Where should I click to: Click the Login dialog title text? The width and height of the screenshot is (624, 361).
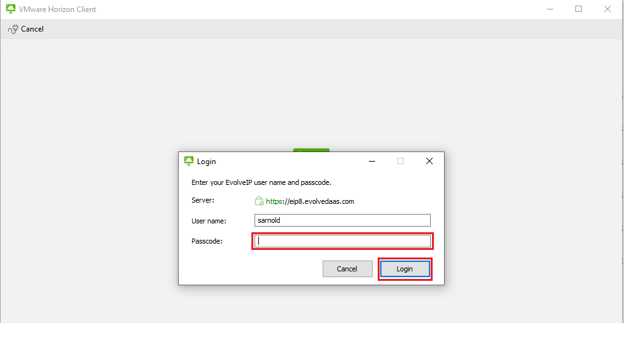coord(207,162)
